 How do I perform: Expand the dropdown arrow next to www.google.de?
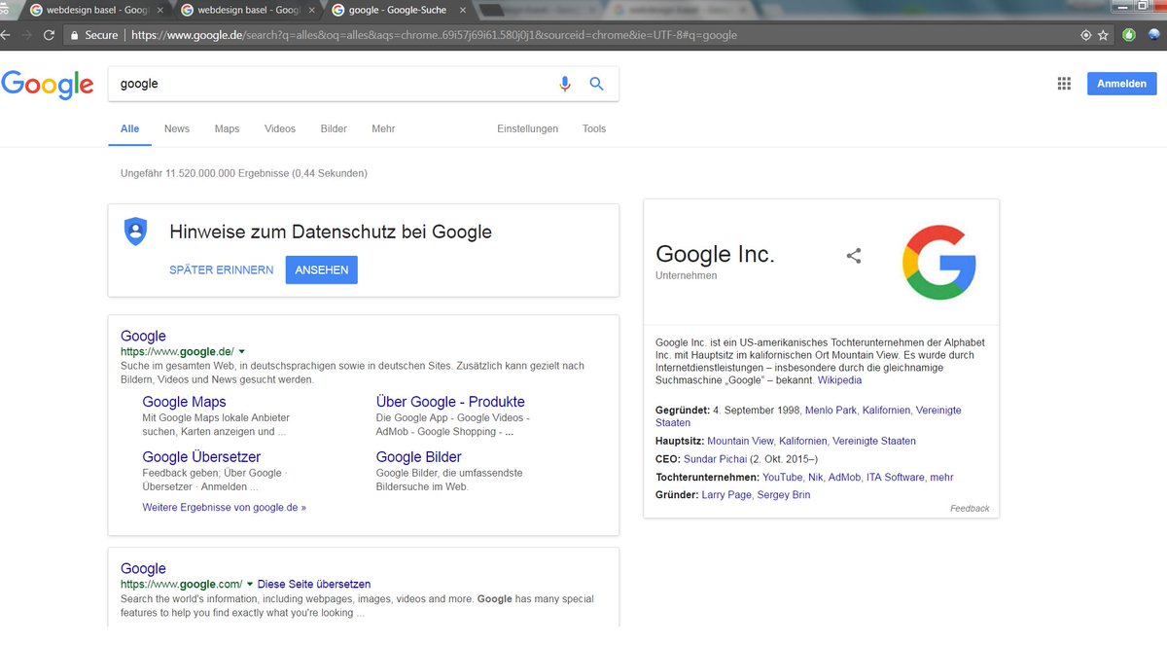tap(241, 351)
